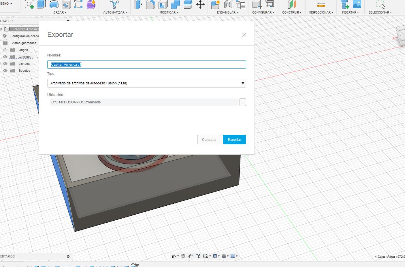Open the Tipo file format dropdown

pyautogui.click(x=146, y=83)
